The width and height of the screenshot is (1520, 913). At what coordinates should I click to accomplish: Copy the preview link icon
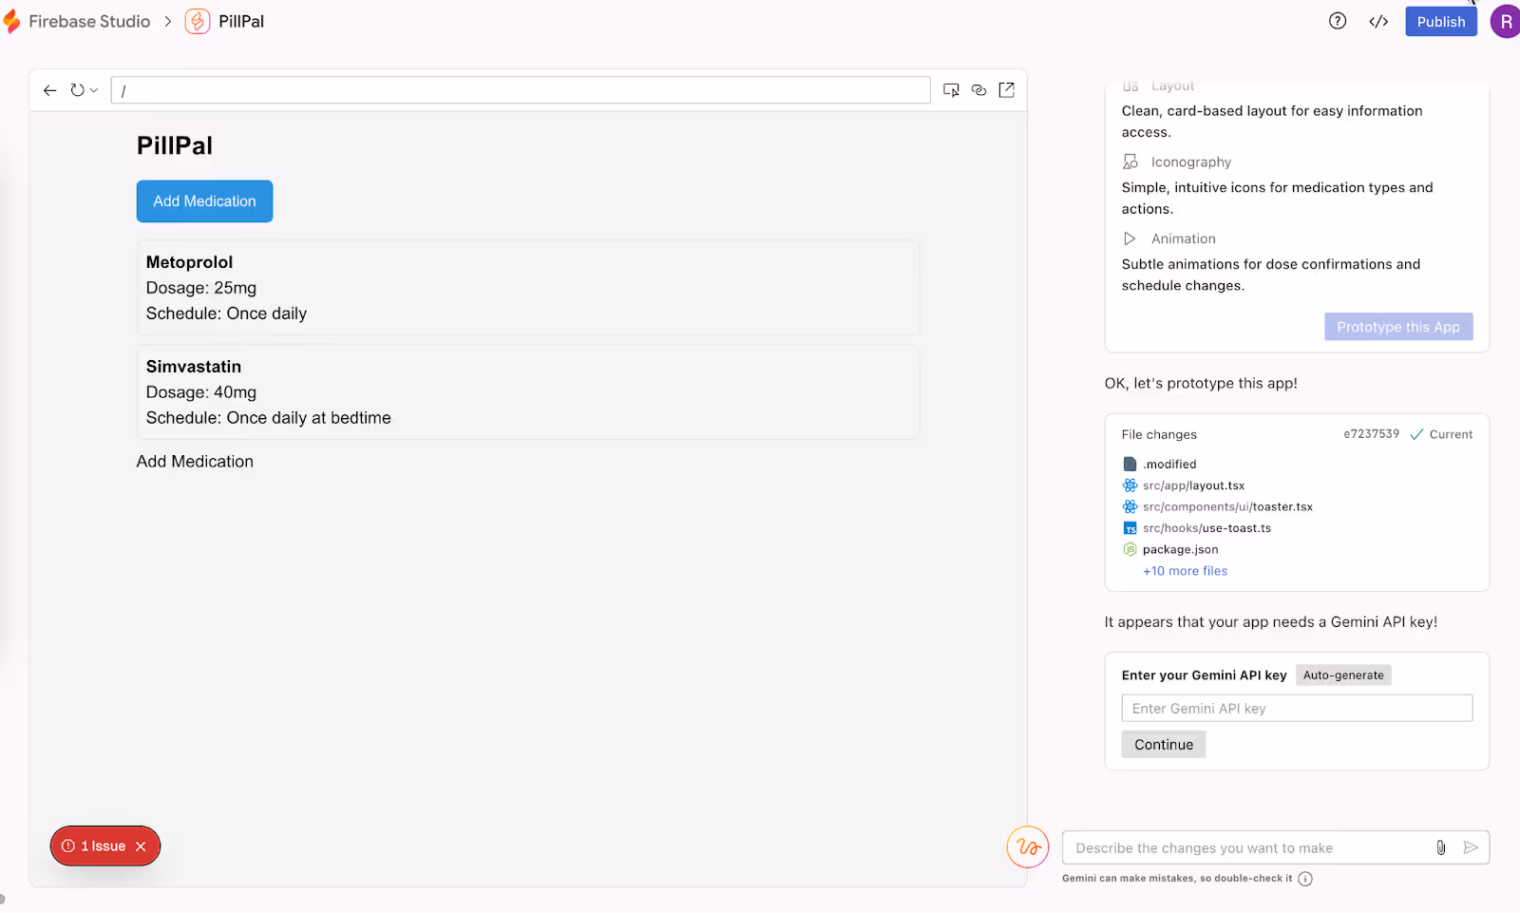[x=978, y=90]
